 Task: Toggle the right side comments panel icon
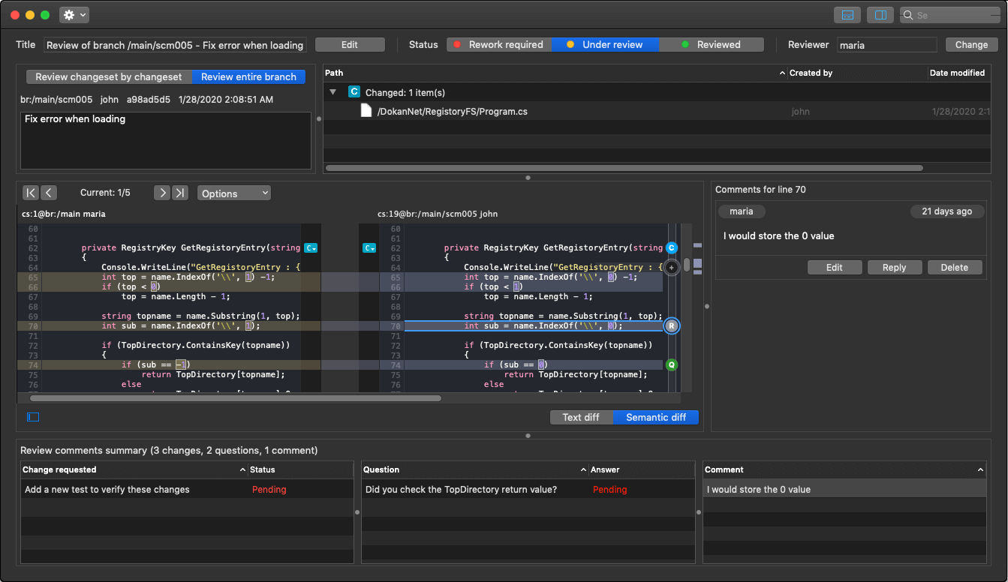point(880,15)
